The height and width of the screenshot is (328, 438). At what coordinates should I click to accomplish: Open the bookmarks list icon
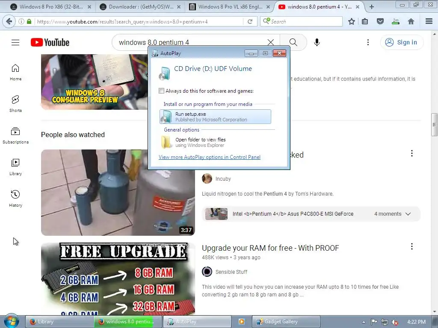coord(365,21)
